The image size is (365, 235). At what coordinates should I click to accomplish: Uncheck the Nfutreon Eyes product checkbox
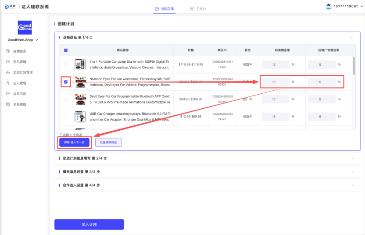click(x=66, y=82)
